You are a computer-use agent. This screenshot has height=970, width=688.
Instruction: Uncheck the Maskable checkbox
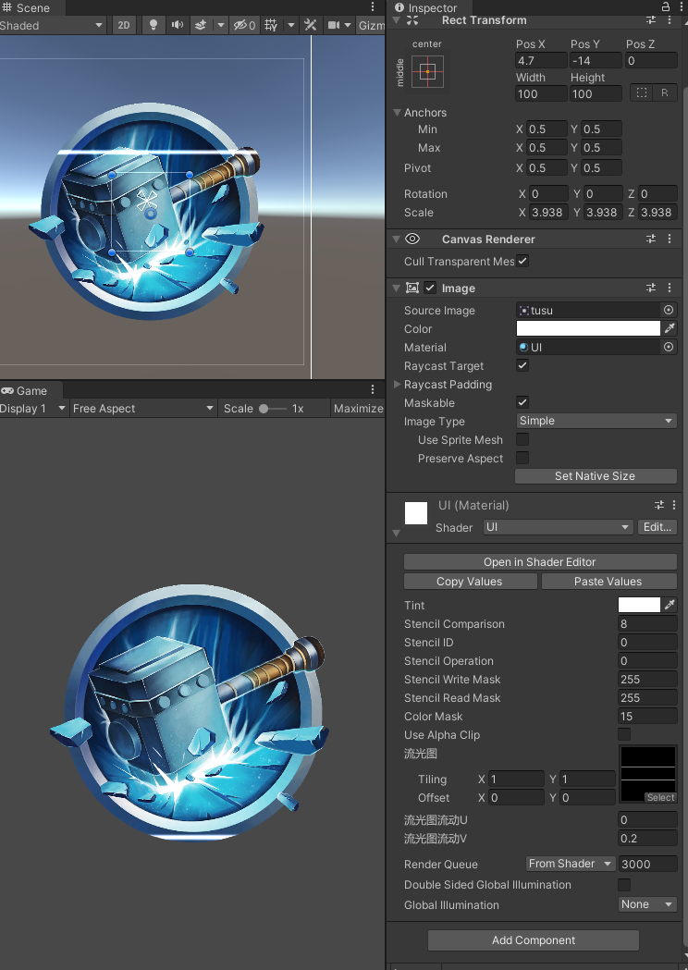(522, 402)
